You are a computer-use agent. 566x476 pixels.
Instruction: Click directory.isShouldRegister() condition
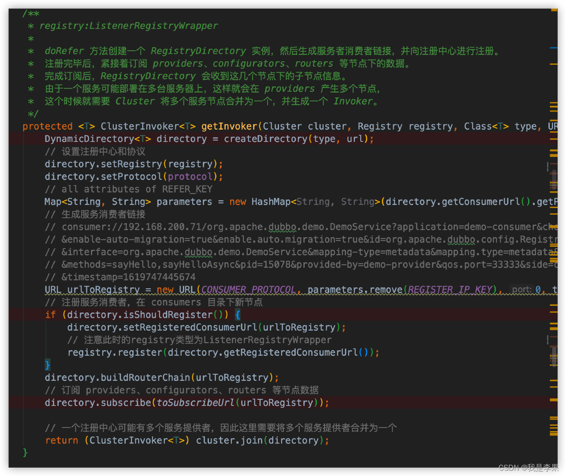tap(145, 315)
